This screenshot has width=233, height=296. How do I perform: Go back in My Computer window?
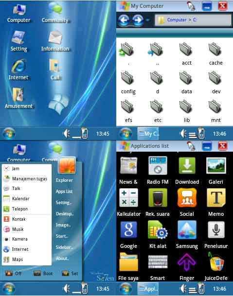click(x=124, y=20)
